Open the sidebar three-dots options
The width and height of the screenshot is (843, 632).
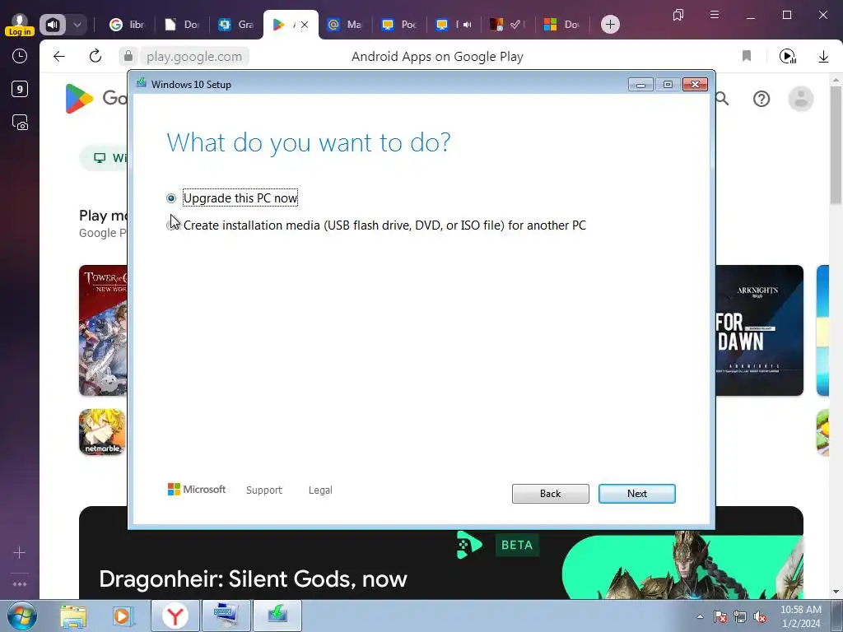click(20, 583)
